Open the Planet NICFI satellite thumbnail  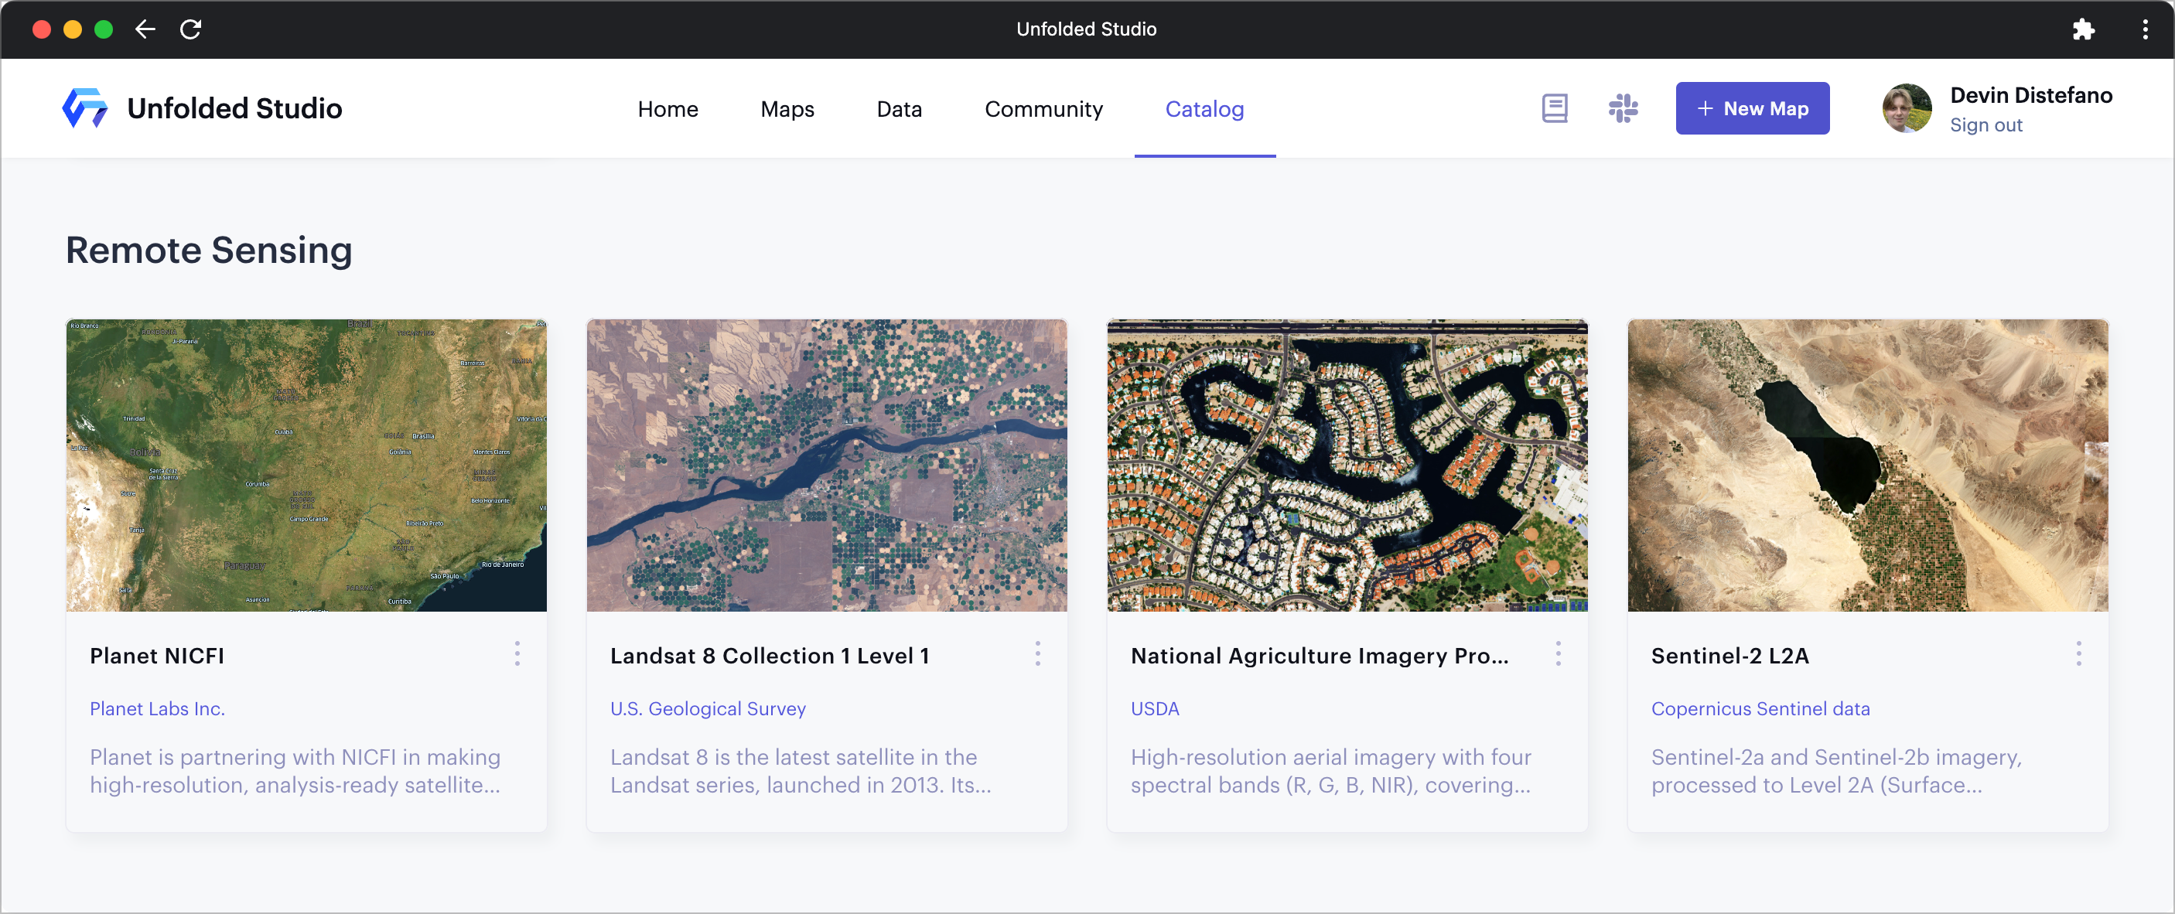pos(306,464)
